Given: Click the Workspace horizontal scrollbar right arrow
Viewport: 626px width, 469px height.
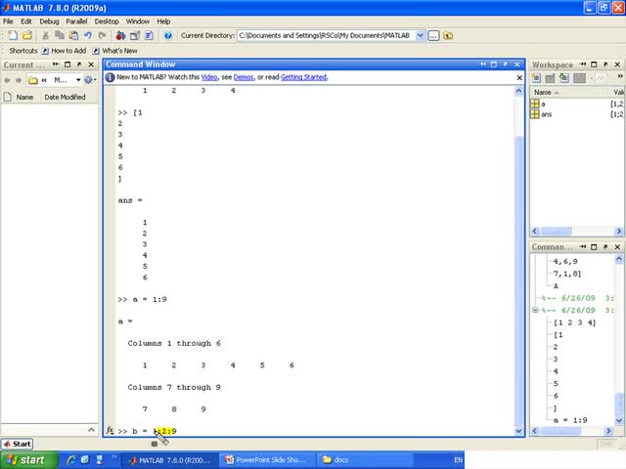Looking at the screenshot, I should point(618,231).
